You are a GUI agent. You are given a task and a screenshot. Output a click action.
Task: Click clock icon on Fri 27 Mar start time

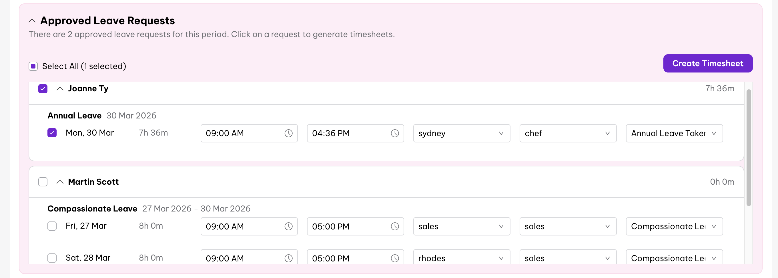click(x=288, y=226)
